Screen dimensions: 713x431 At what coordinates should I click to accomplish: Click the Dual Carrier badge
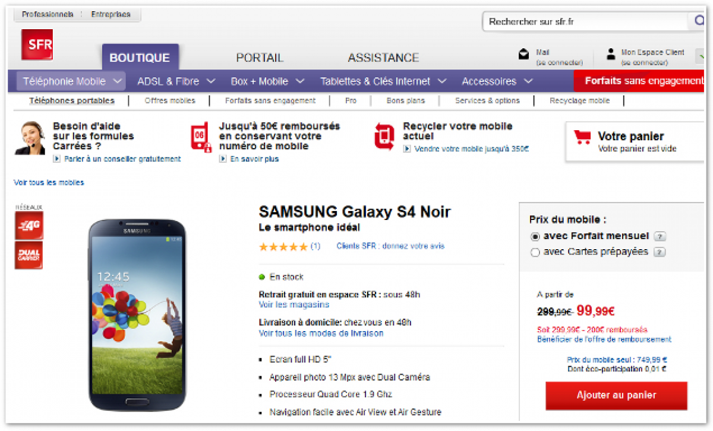click(29, 255)
